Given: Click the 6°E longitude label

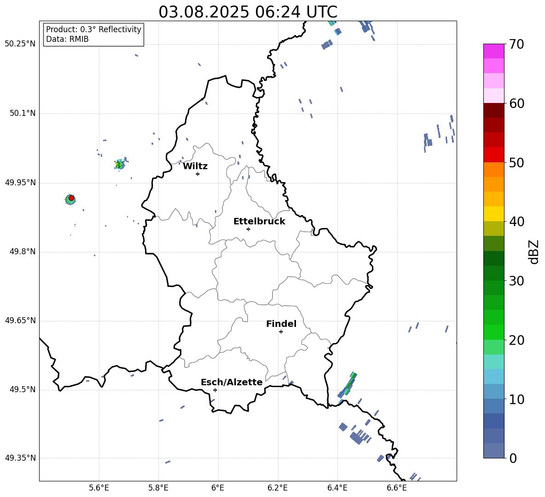Looking at the screenshot, I should point(218,488).
